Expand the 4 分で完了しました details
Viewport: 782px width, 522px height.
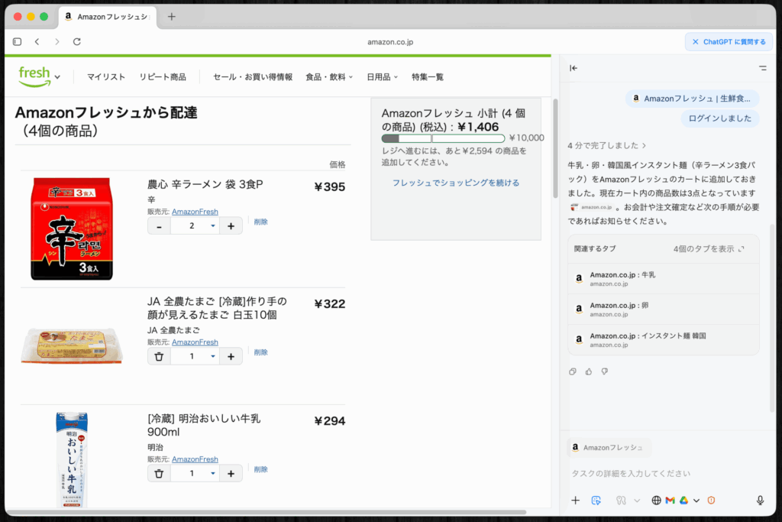tap(607, 145)
